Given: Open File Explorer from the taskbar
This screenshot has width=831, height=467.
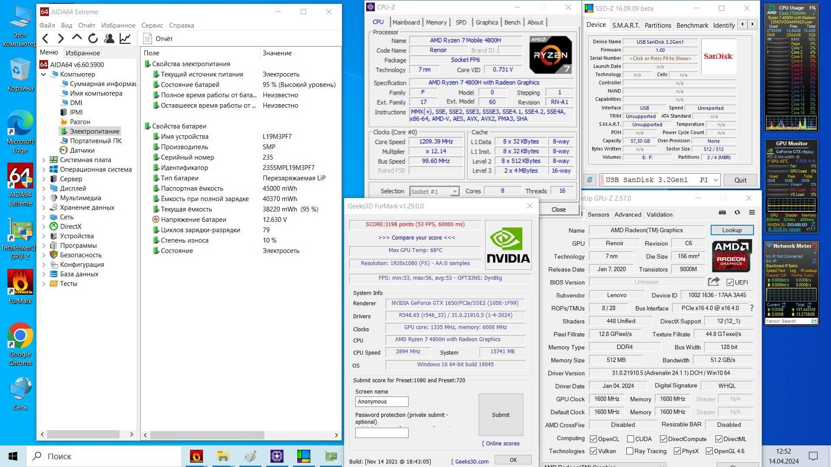Looking at the screenshot, I should (223, 456).
